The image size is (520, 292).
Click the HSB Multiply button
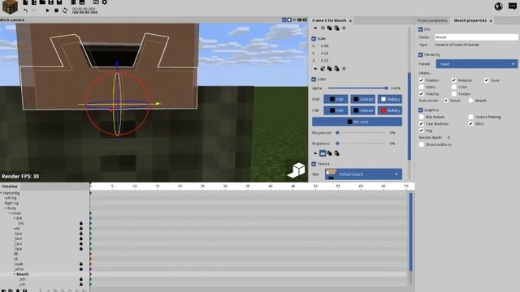pyautogui.click(x=390, y=110)
